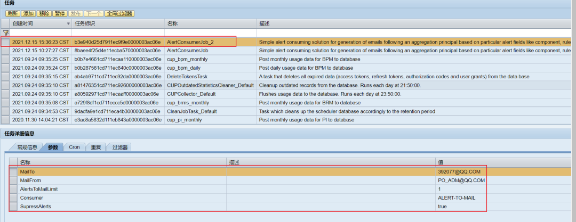Click the AlertConsumerJob name cell

(210, 51)
